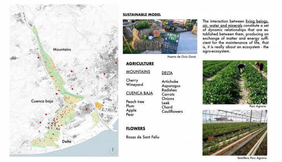Click the Rosas de Sant Feliu text
The image size is (282, 162).
point(143,137)
